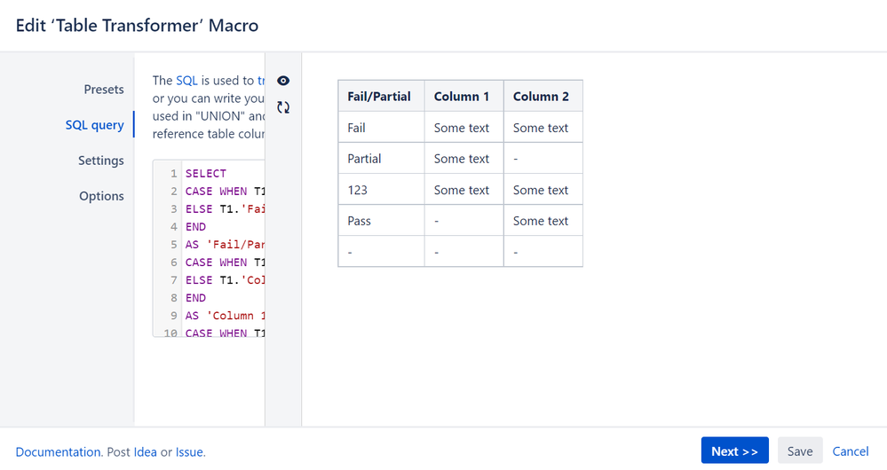Click the Save button
887x470 pixels.
(x=799, y=451)
